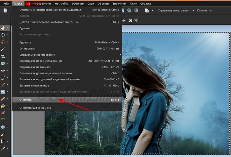Open the Эффекты menu
The image size is (231, 157).
(78, 4)
